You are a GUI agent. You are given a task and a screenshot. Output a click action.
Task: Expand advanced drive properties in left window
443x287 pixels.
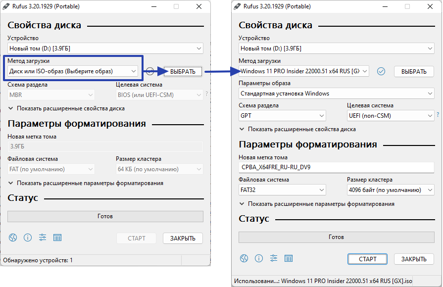(x=66, y=108)
